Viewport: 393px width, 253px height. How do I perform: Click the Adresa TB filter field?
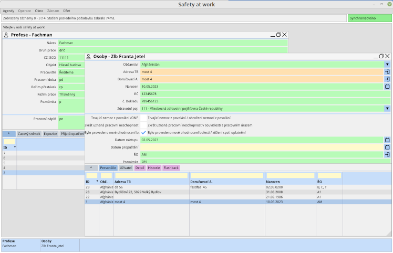point(151,176)
